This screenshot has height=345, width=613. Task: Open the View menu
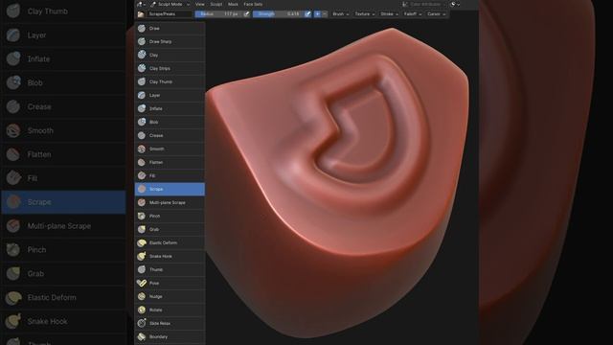pos(200,4)
